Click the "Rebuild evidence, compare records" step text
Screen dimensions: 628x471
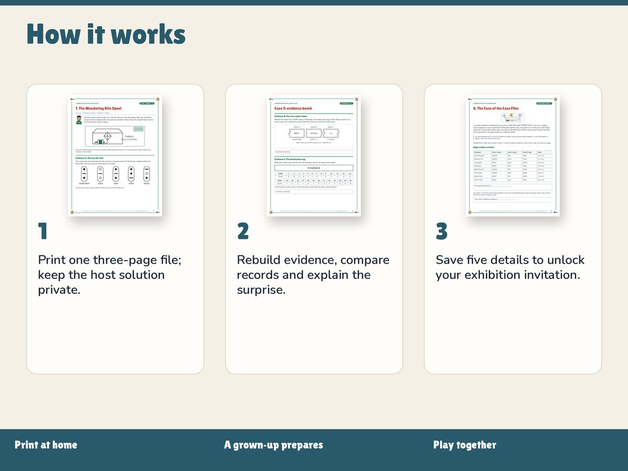313,275
